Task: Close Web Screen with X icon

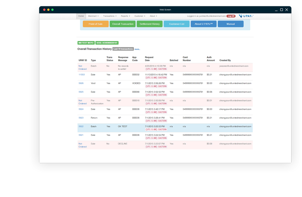Action: tap(287, 10)
